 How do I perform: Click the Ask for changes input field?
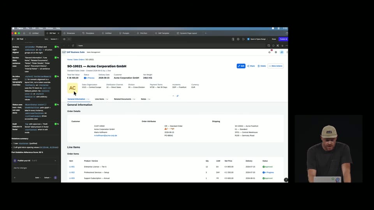(35, 168)
